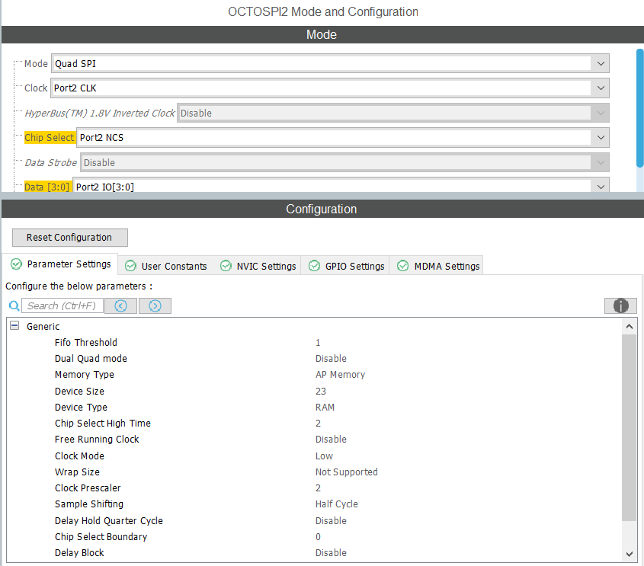
Task: Open the HyperBus Inverted Clock dropdown
Action: [x=393, y=113]
